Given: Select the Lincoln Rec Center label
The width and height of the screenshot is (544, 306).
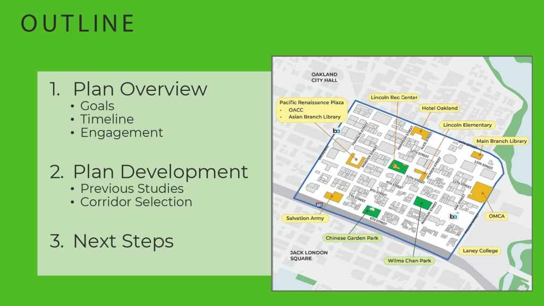Looking at the screenshot, I should [394, 98].
